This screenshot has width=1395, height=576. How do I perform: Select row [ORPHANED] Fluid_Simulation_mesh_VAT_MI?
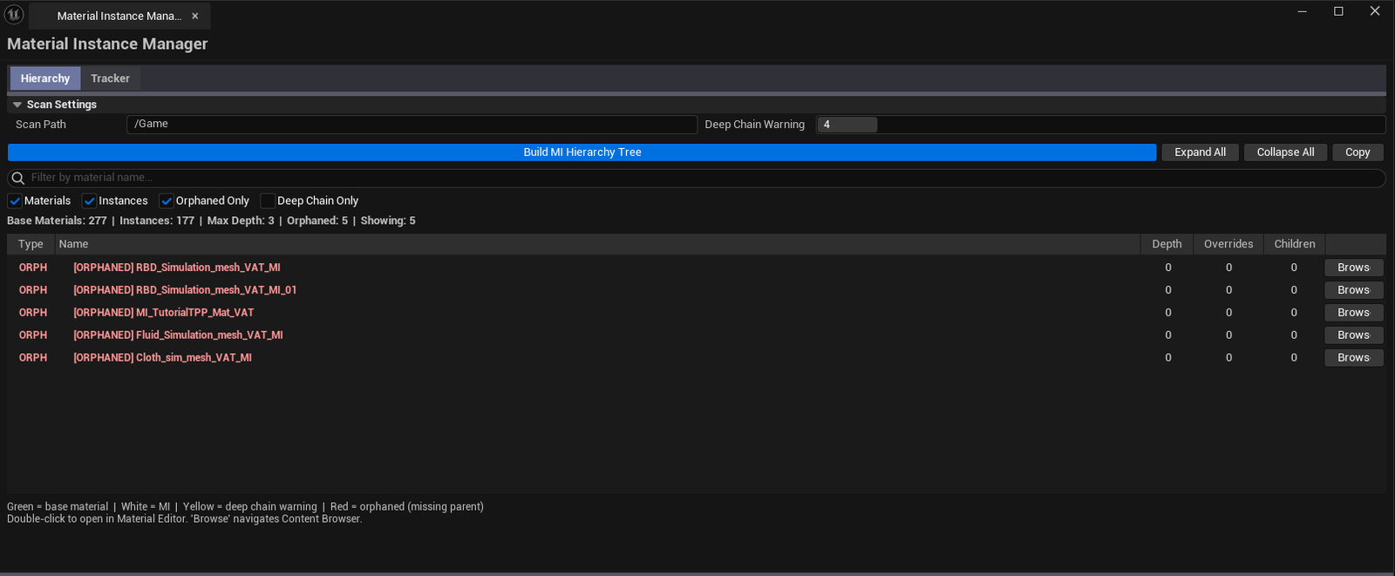pyautogui.click(x=696, y=335)
